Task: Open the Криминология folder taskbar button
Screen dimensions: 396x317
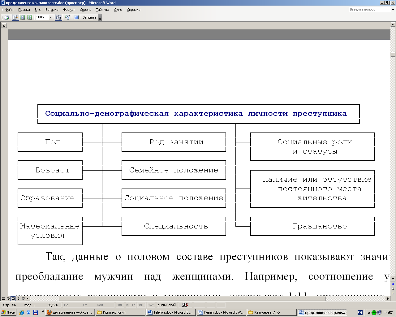Action: 120,312
